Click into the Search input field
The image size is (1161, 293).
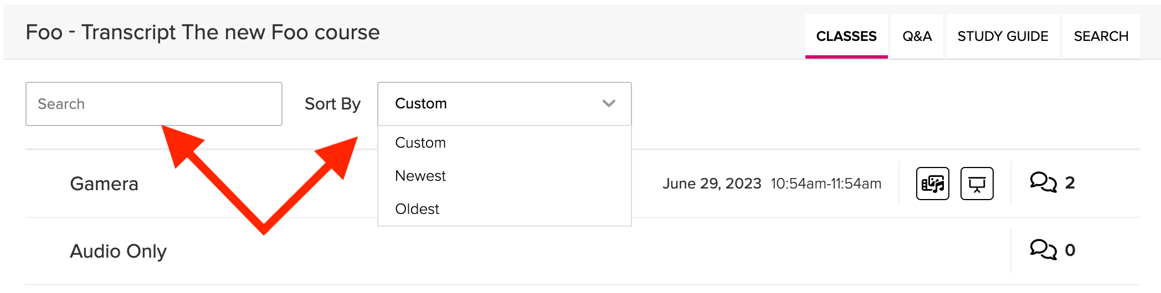[x=153, y=104]
